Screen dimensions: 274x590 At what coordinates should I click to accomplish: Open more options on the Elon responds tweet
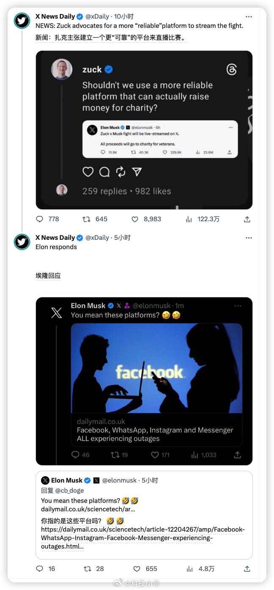[x=249, y=238]
